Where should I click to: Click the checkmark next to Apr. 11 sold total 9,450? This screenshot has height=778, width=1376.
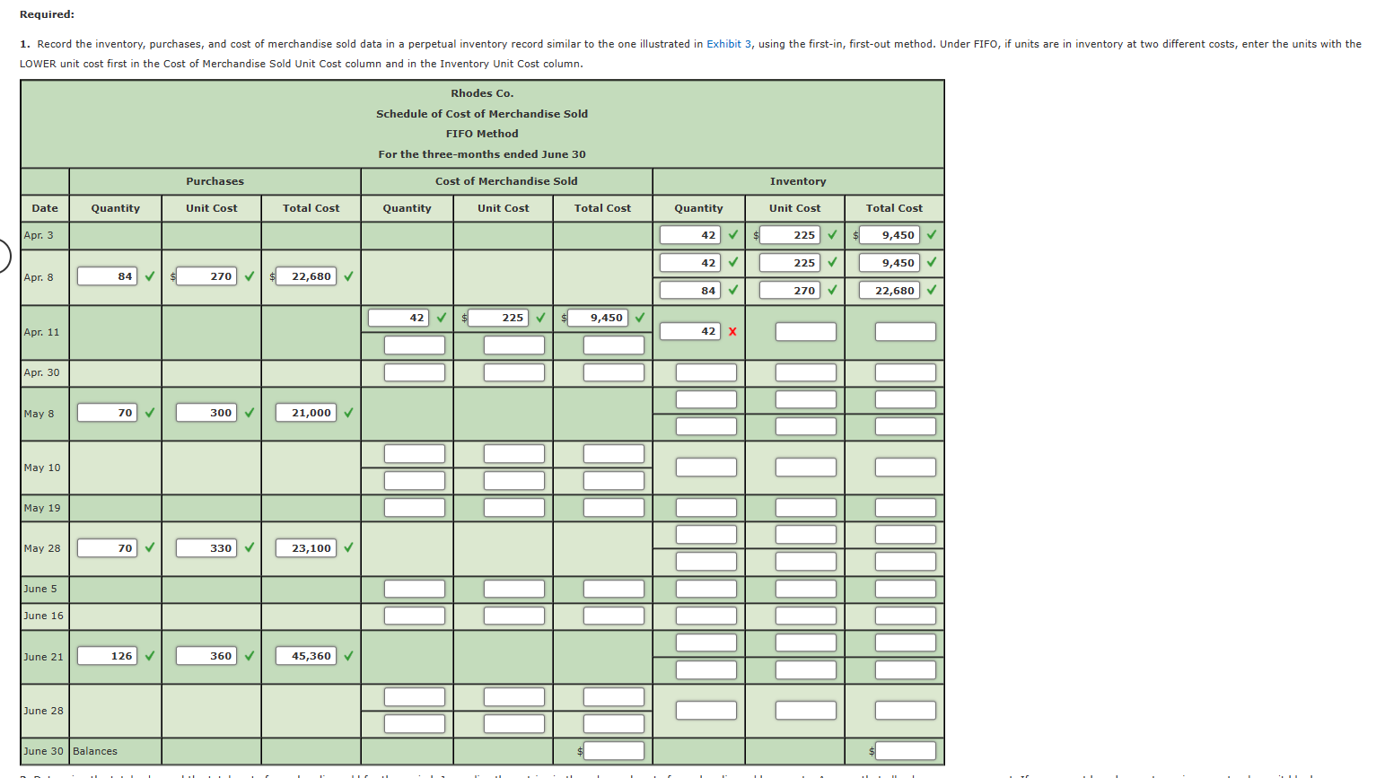click(x=640, y=318)
